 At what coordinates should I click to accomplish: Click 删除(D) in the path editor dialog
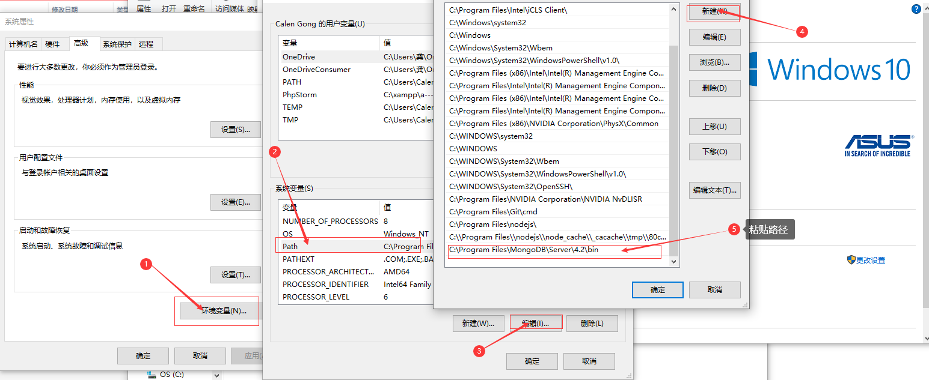714,88
